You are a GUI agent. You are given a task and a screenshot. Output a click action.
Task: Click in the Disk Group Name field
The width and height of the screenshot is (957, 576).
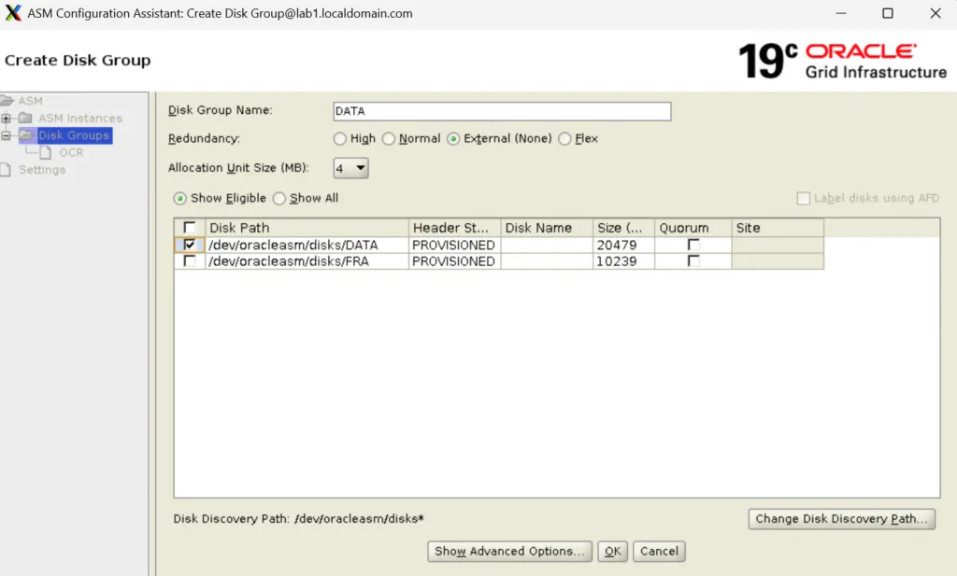pyautogui.click(x=502, y=111)
